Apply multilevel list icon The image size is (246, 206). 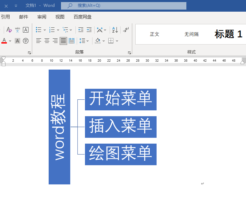click(65, 30)
